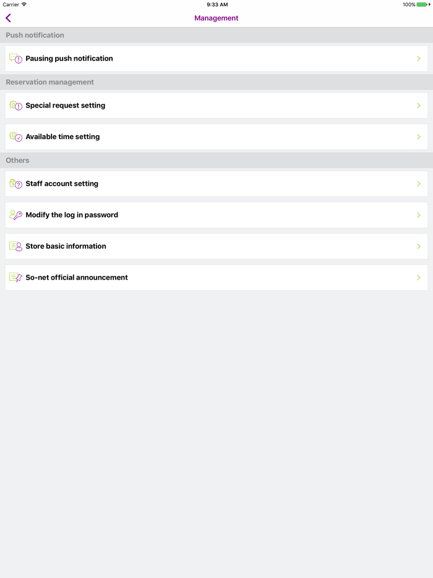Tap the magenta back arrow icon
Viewport: 433px width, 578px height.
[8, 18]
